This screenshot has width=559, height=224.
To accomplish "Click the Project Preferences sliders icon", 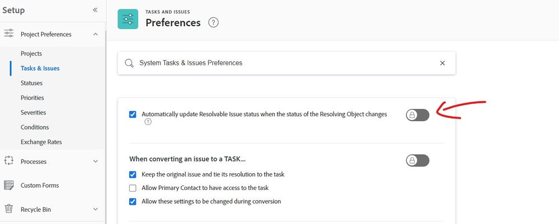I will (8, 34).
